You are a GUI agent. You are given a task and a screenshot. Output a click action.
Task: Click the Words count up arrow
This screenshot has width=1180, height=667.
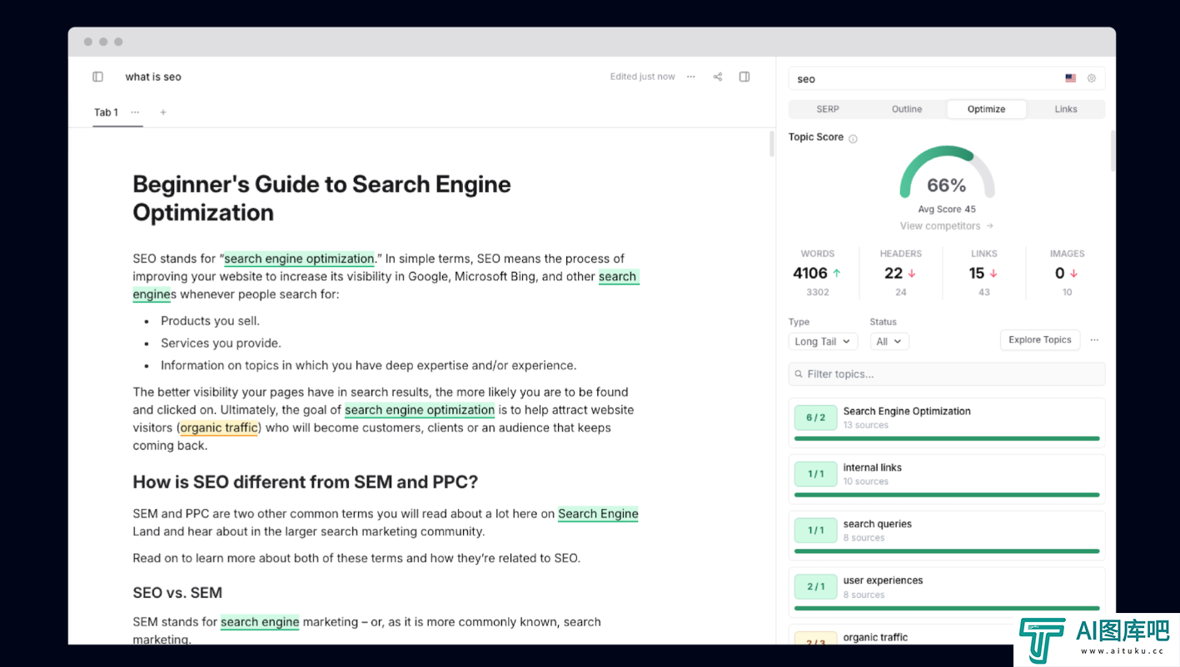[x=837, y=273]
